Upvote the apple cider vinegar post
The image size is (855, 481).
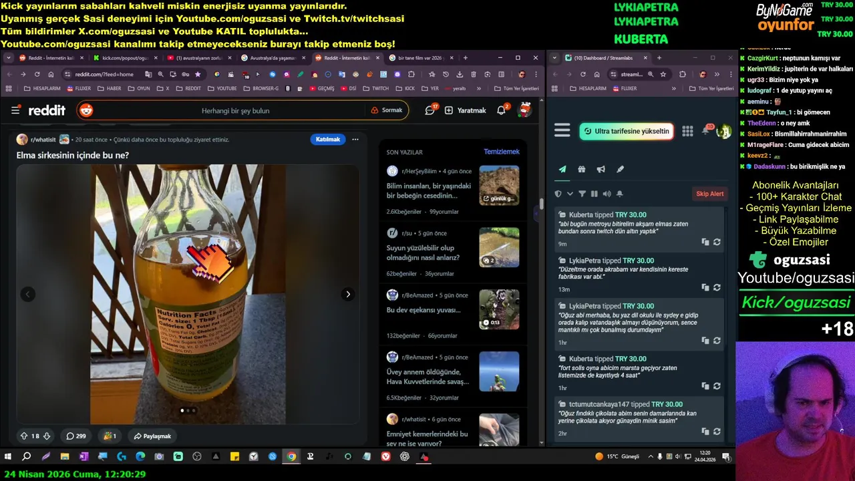click(24, 436)
